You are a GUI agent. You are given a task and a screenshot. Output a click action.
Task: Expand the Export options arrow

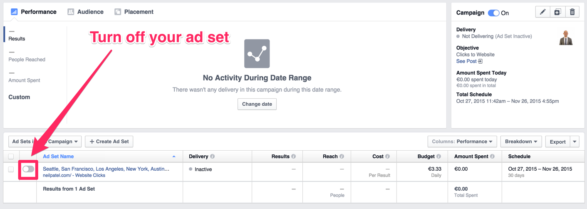[575, 142]
